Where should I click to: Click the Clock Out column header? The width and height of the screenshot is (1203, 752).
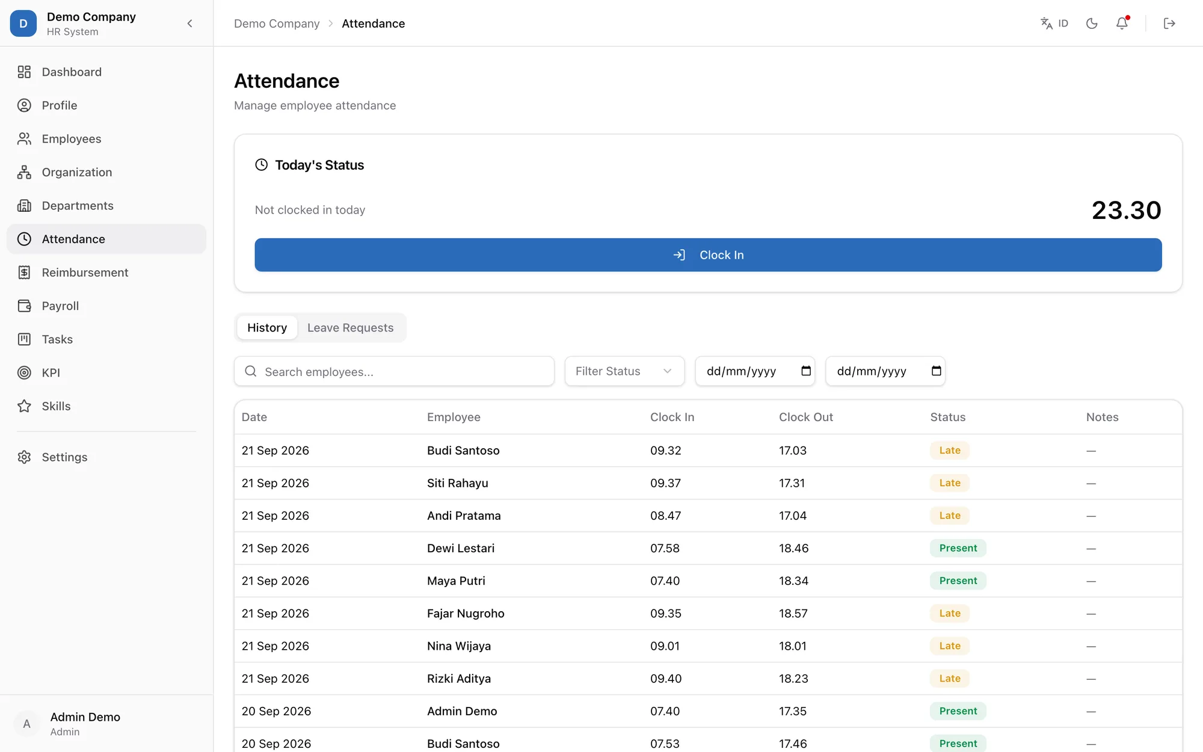point(806,417)
